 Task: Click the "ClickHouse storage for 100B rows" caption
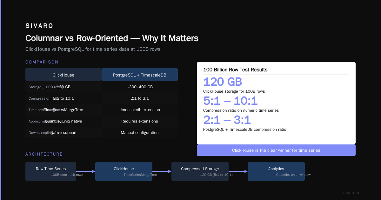234,91
